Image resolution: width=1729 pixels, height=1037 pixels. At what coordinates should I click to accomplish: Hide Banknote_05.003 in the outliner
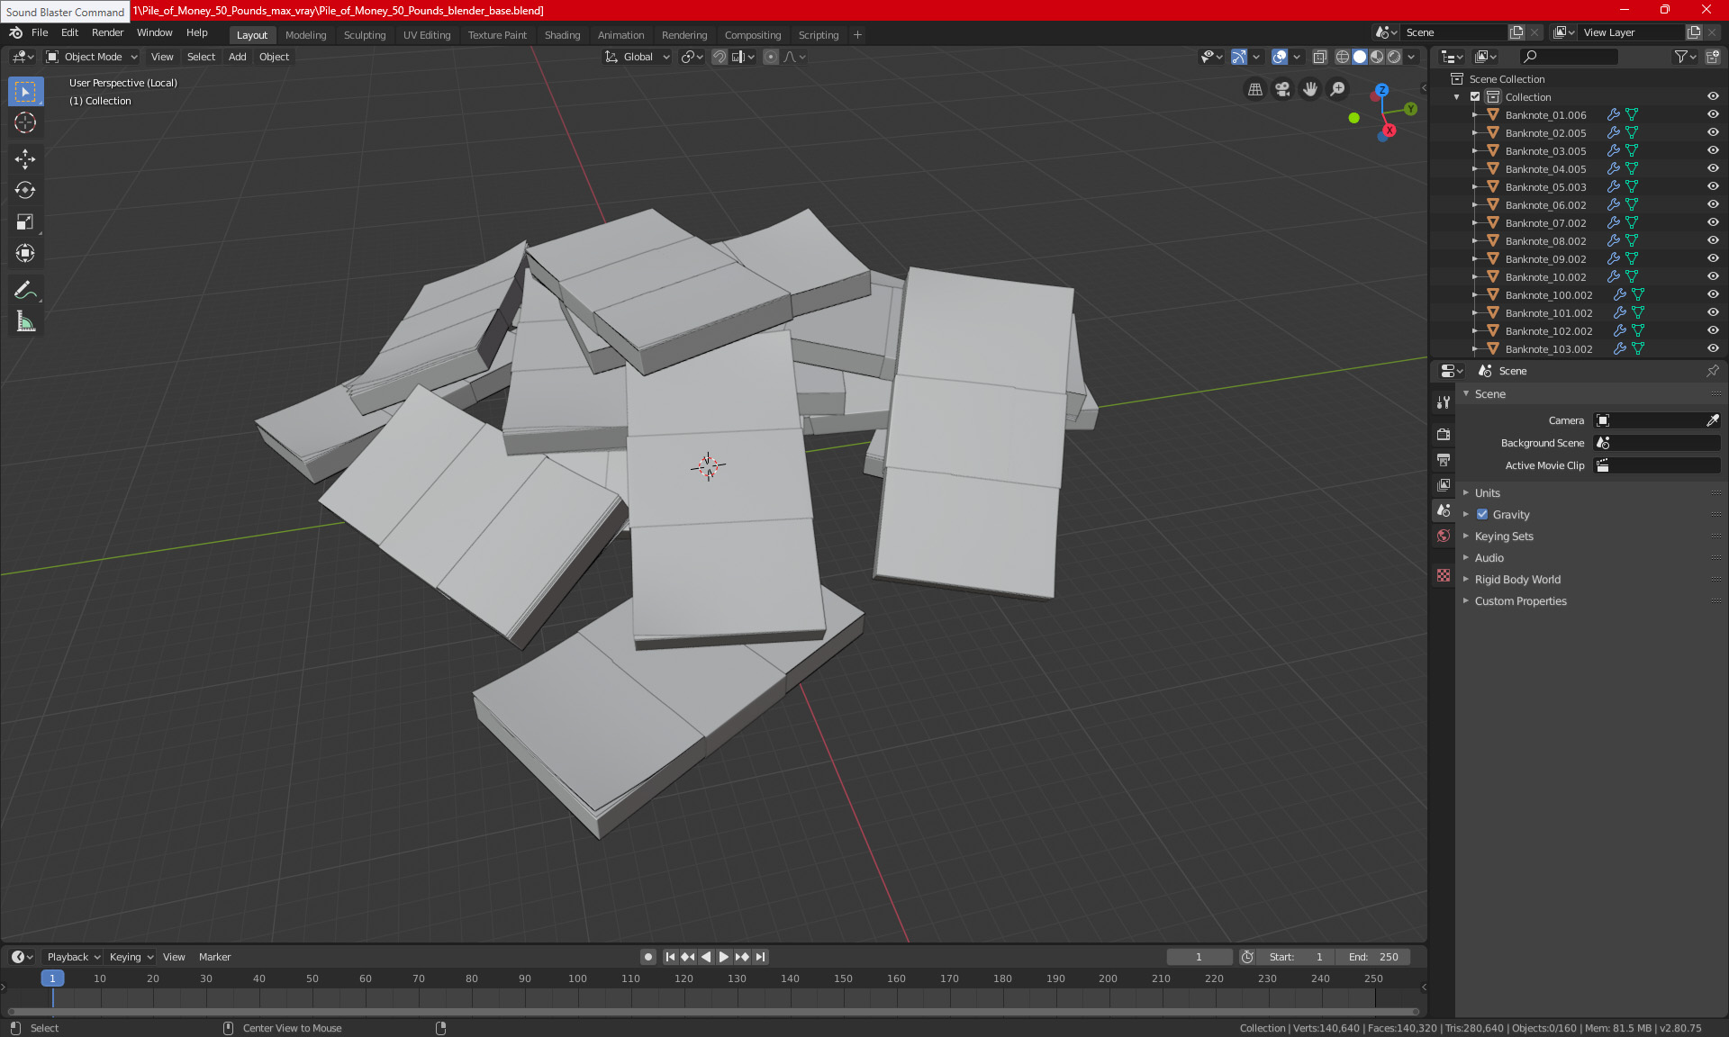pyautogui.click(x=1713, y=186)
